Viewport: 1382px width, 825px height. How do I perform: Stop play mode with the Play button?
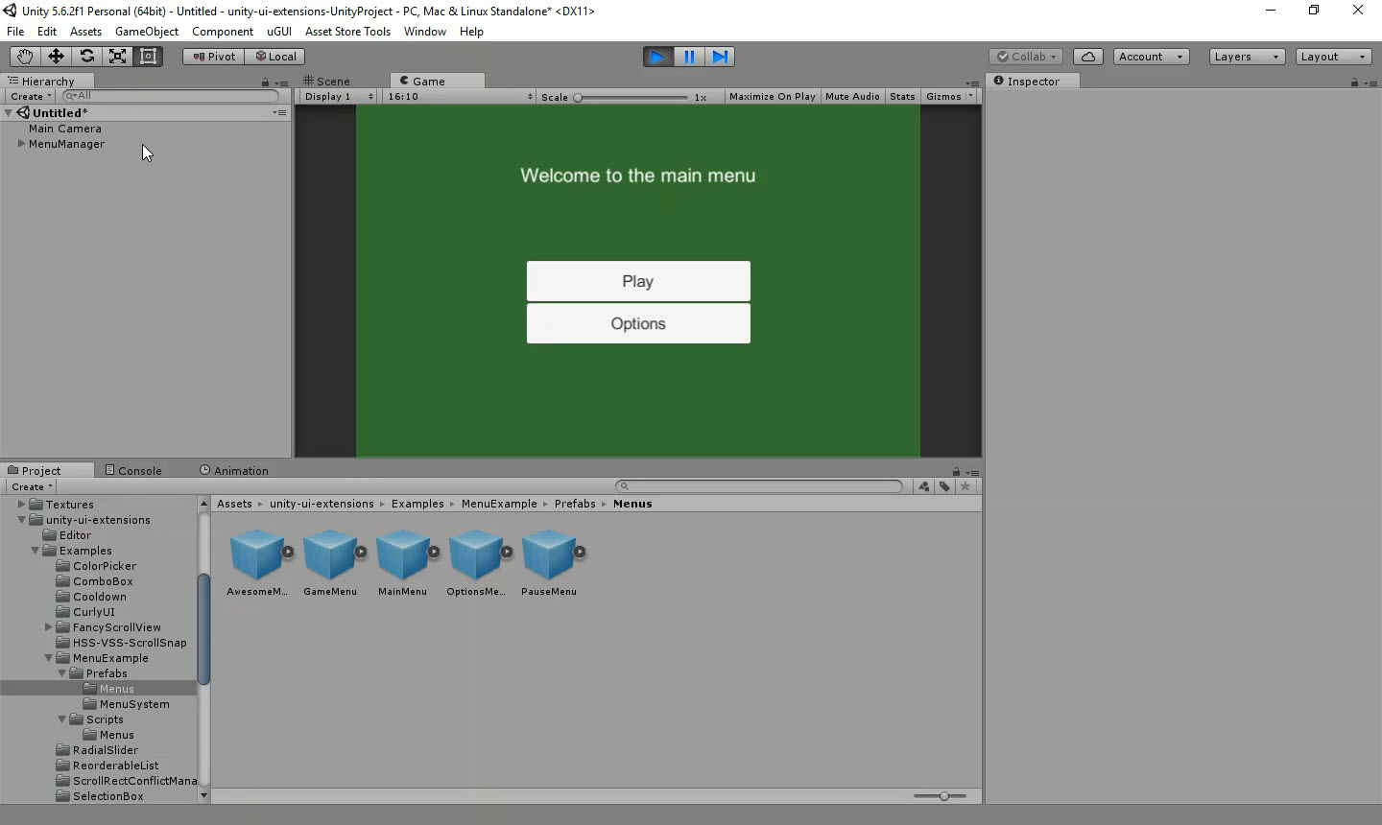658,57
